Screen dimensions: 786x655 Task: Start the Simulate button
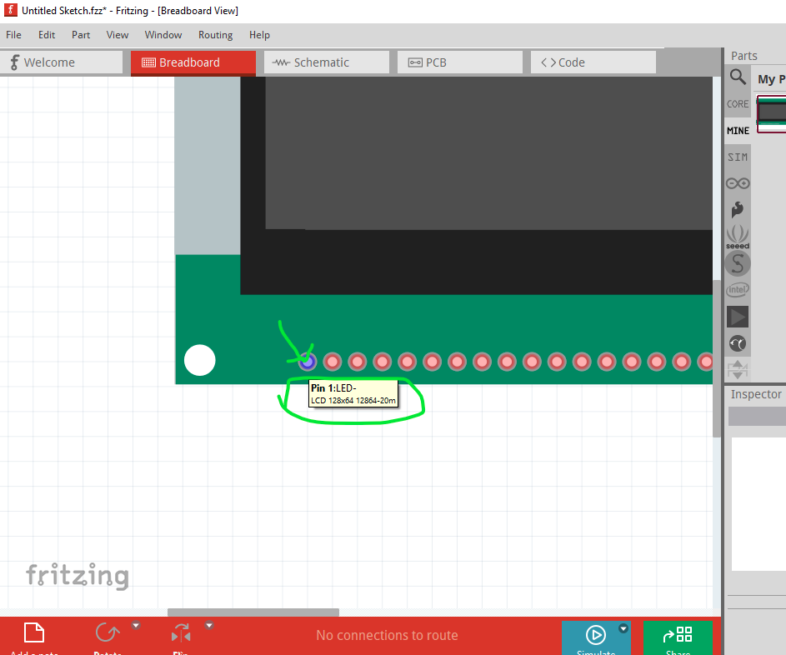pos(595,636)
